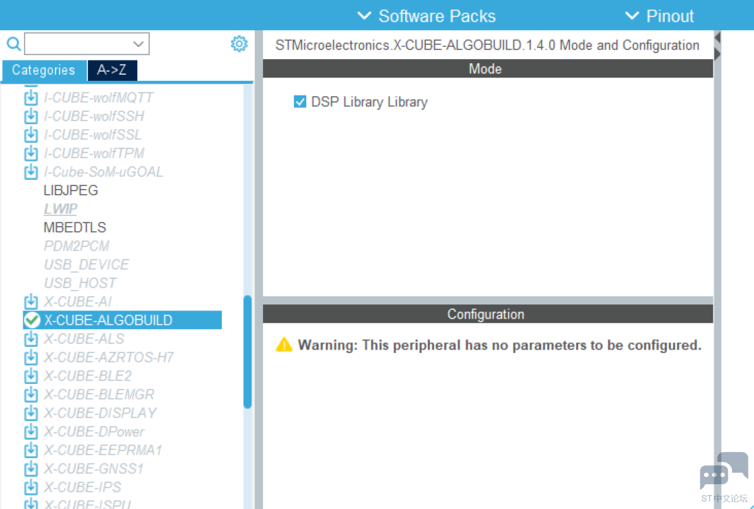Click green check icon beside X-CUBE-ALGOBUILD
Screen dimensions: 754x509
point(32,320)
